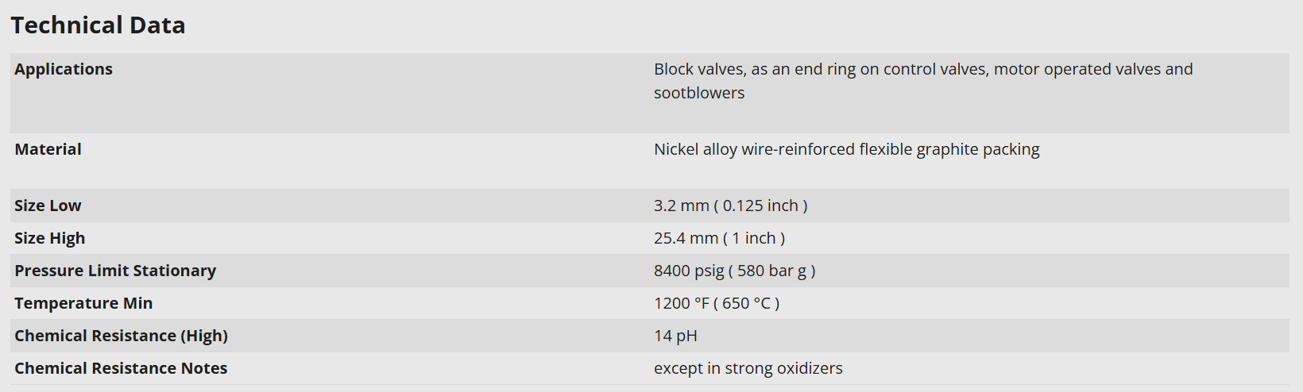Select the Chemical Resistance Notes label
The height and width of the screenshot is (392, 1303).
pos(121,368)
